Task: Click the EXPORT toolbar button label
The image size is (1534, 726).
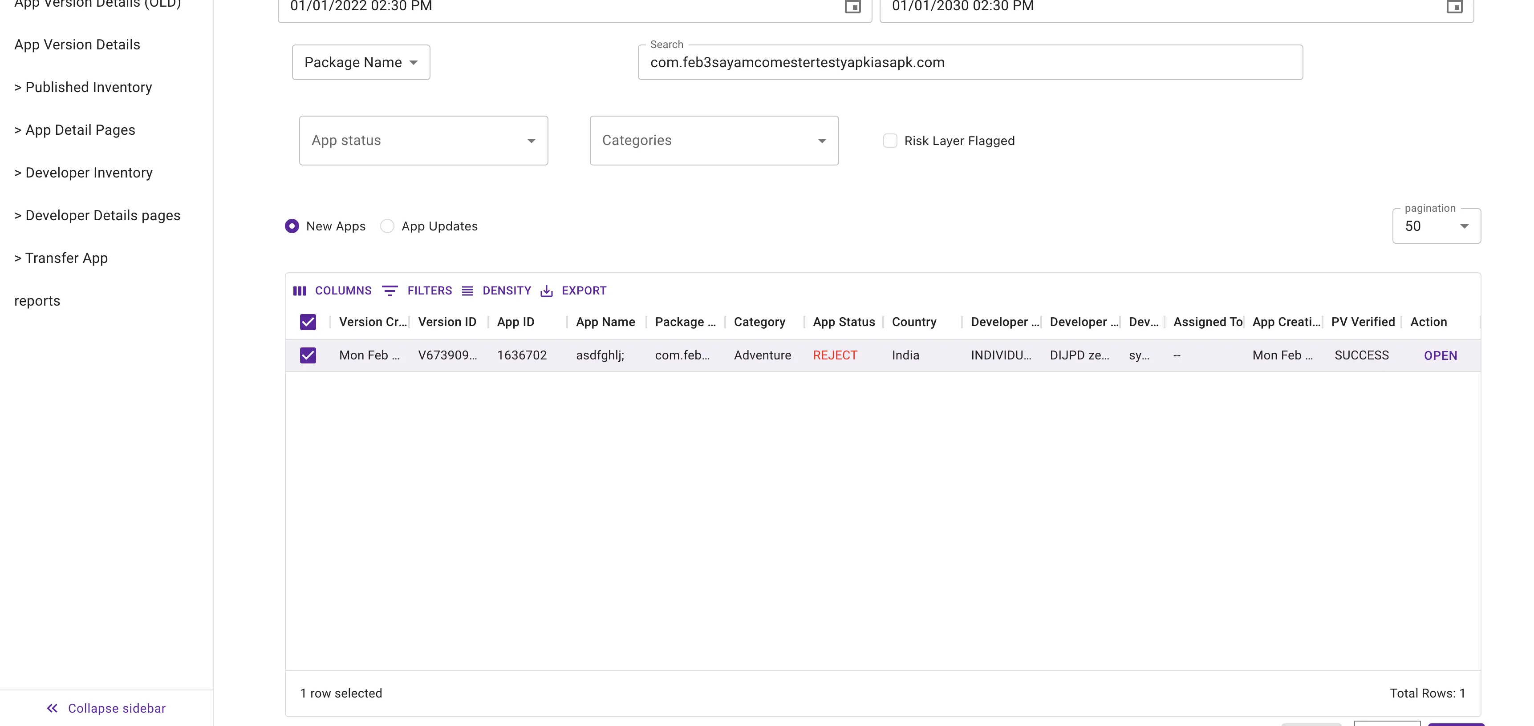Action: [584, 291]
